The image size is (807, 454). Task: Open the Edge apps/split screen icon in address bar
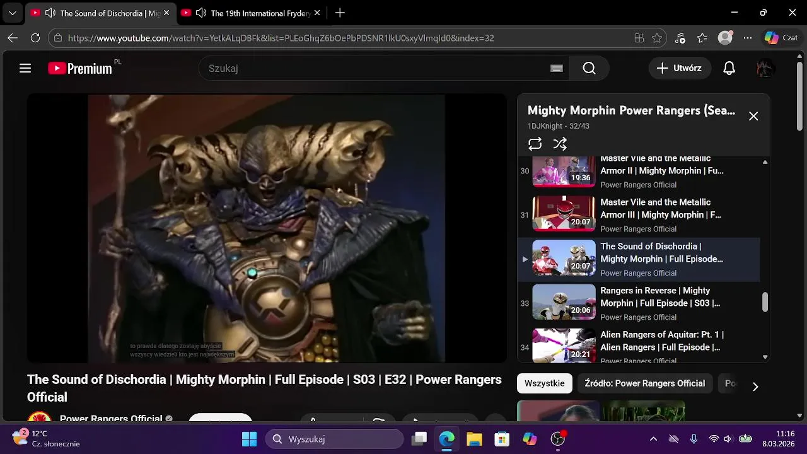[x=639, y=38]
